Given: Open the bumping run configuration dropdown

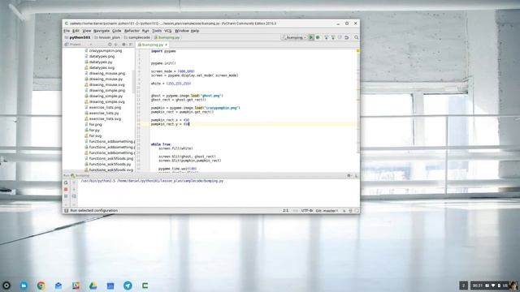Looking at the screenshot, I should click(294, 37).
